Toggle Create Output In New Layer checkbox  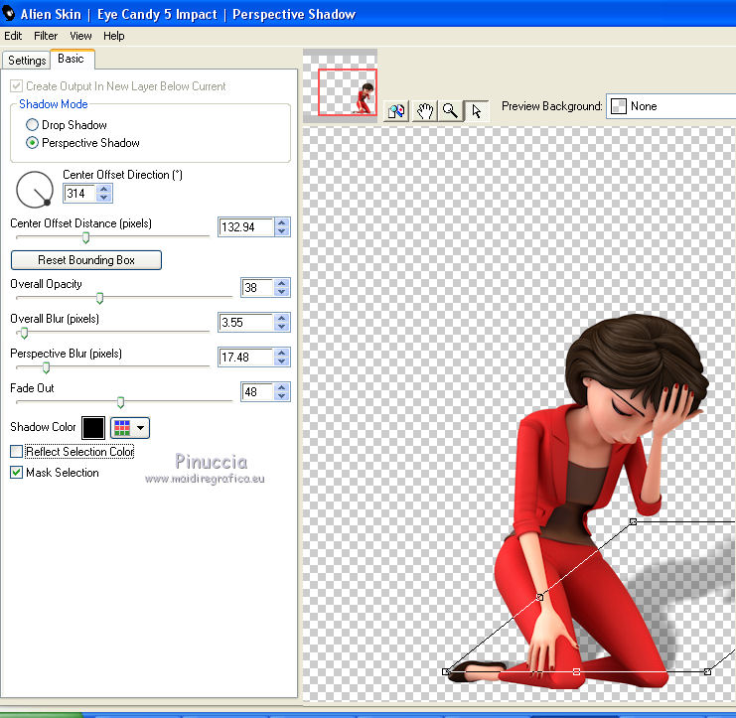pos(17,85)
